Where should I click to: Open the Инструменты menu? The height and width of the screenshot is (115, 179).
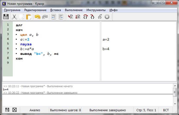click(x=96, y=10)
